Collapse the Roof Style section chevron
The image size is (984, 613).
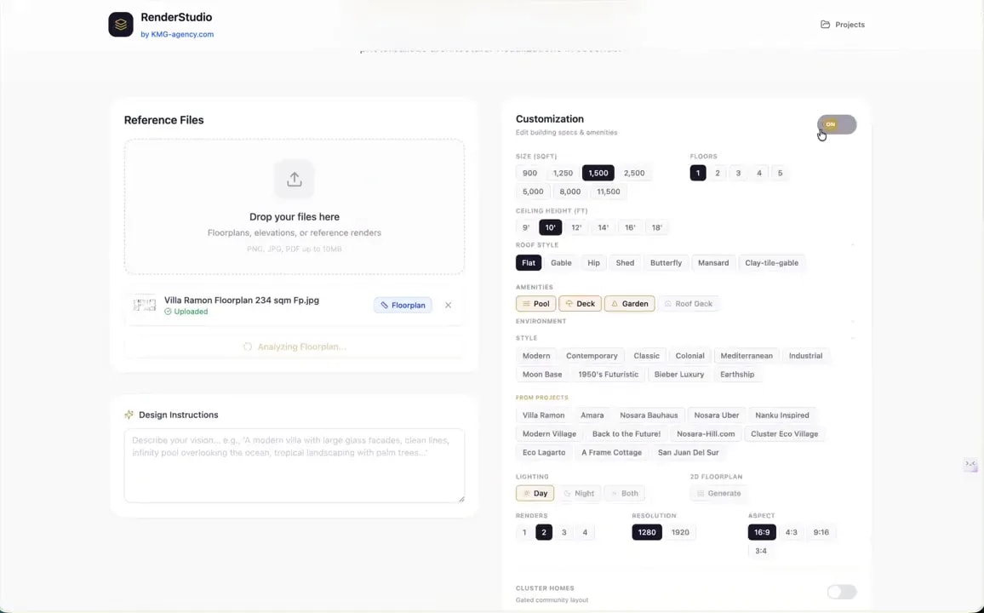point(853,245)
